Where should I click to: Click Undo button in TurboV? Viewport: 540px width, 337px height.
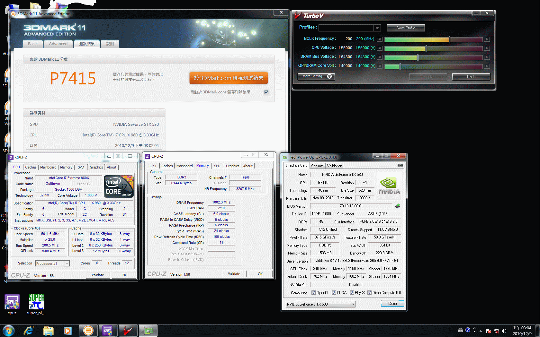point(471,77)
